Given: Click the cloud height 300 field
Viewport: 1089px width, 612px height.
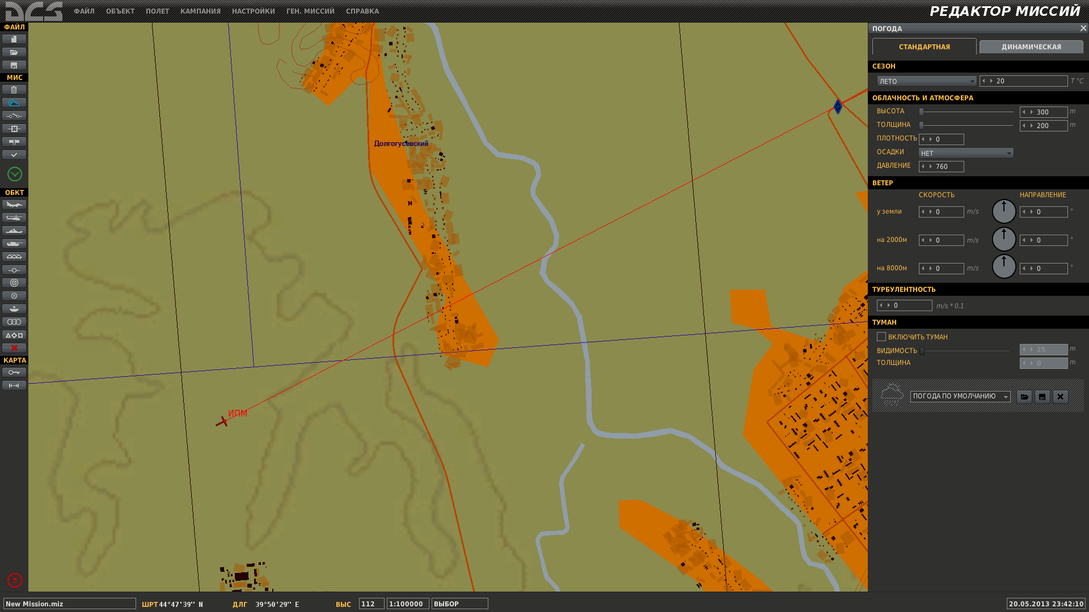Looking at the screenshot, I should coord(1044,112).
